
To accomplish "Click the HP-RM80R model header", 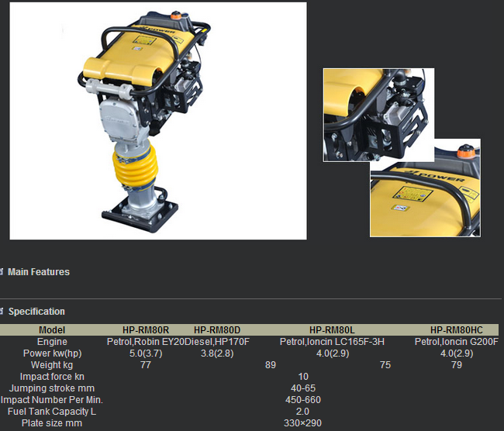I will click(x=146, y=330).
